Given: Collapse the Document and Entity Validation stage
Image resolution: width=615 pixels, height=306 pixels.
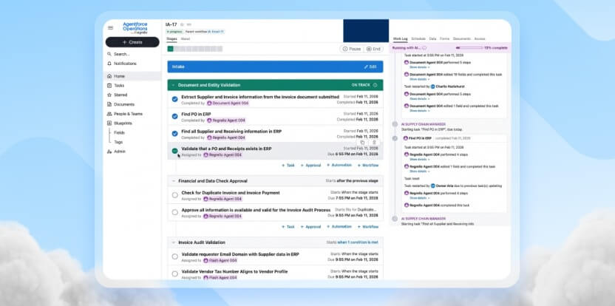Looking at the screenshot, I should [x=173, y=85].
